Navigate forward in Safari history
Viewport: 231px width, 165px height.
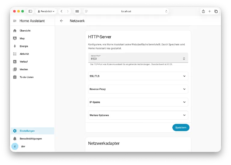tap(68, 11)
